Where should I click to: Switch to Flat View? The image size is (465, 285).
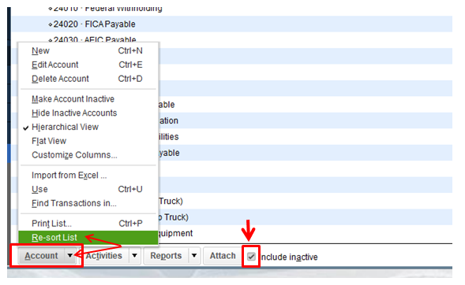[x=88, y=141]
